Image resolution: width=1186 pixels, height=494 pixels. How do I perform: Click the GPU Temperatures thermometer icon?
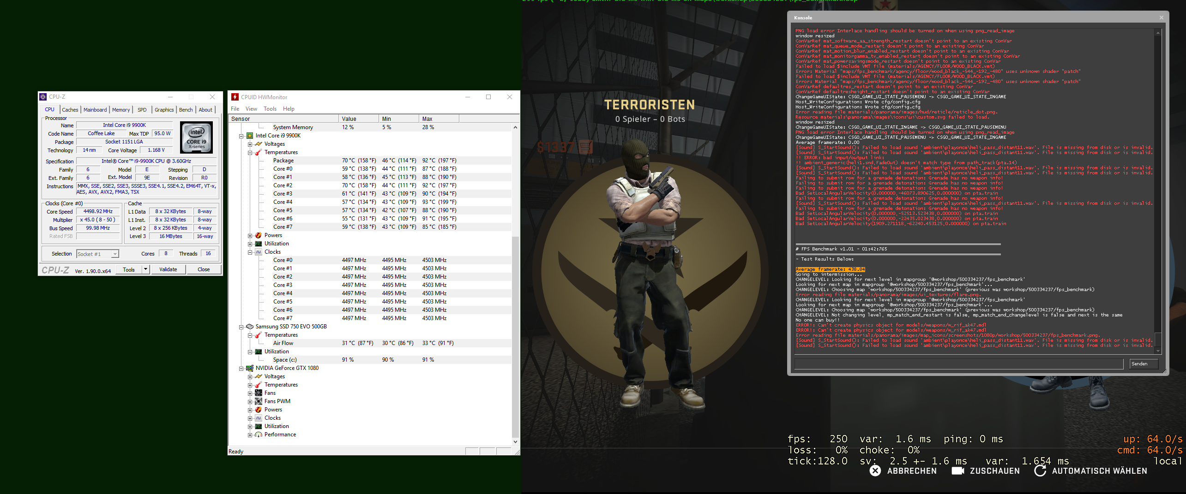coord(259,385)
